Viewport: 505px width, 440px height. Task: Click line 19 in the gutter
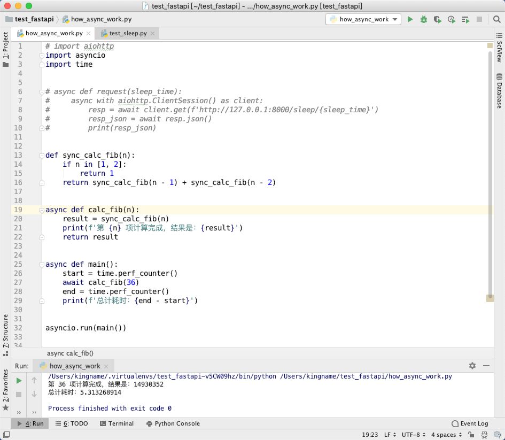[18, 210]
